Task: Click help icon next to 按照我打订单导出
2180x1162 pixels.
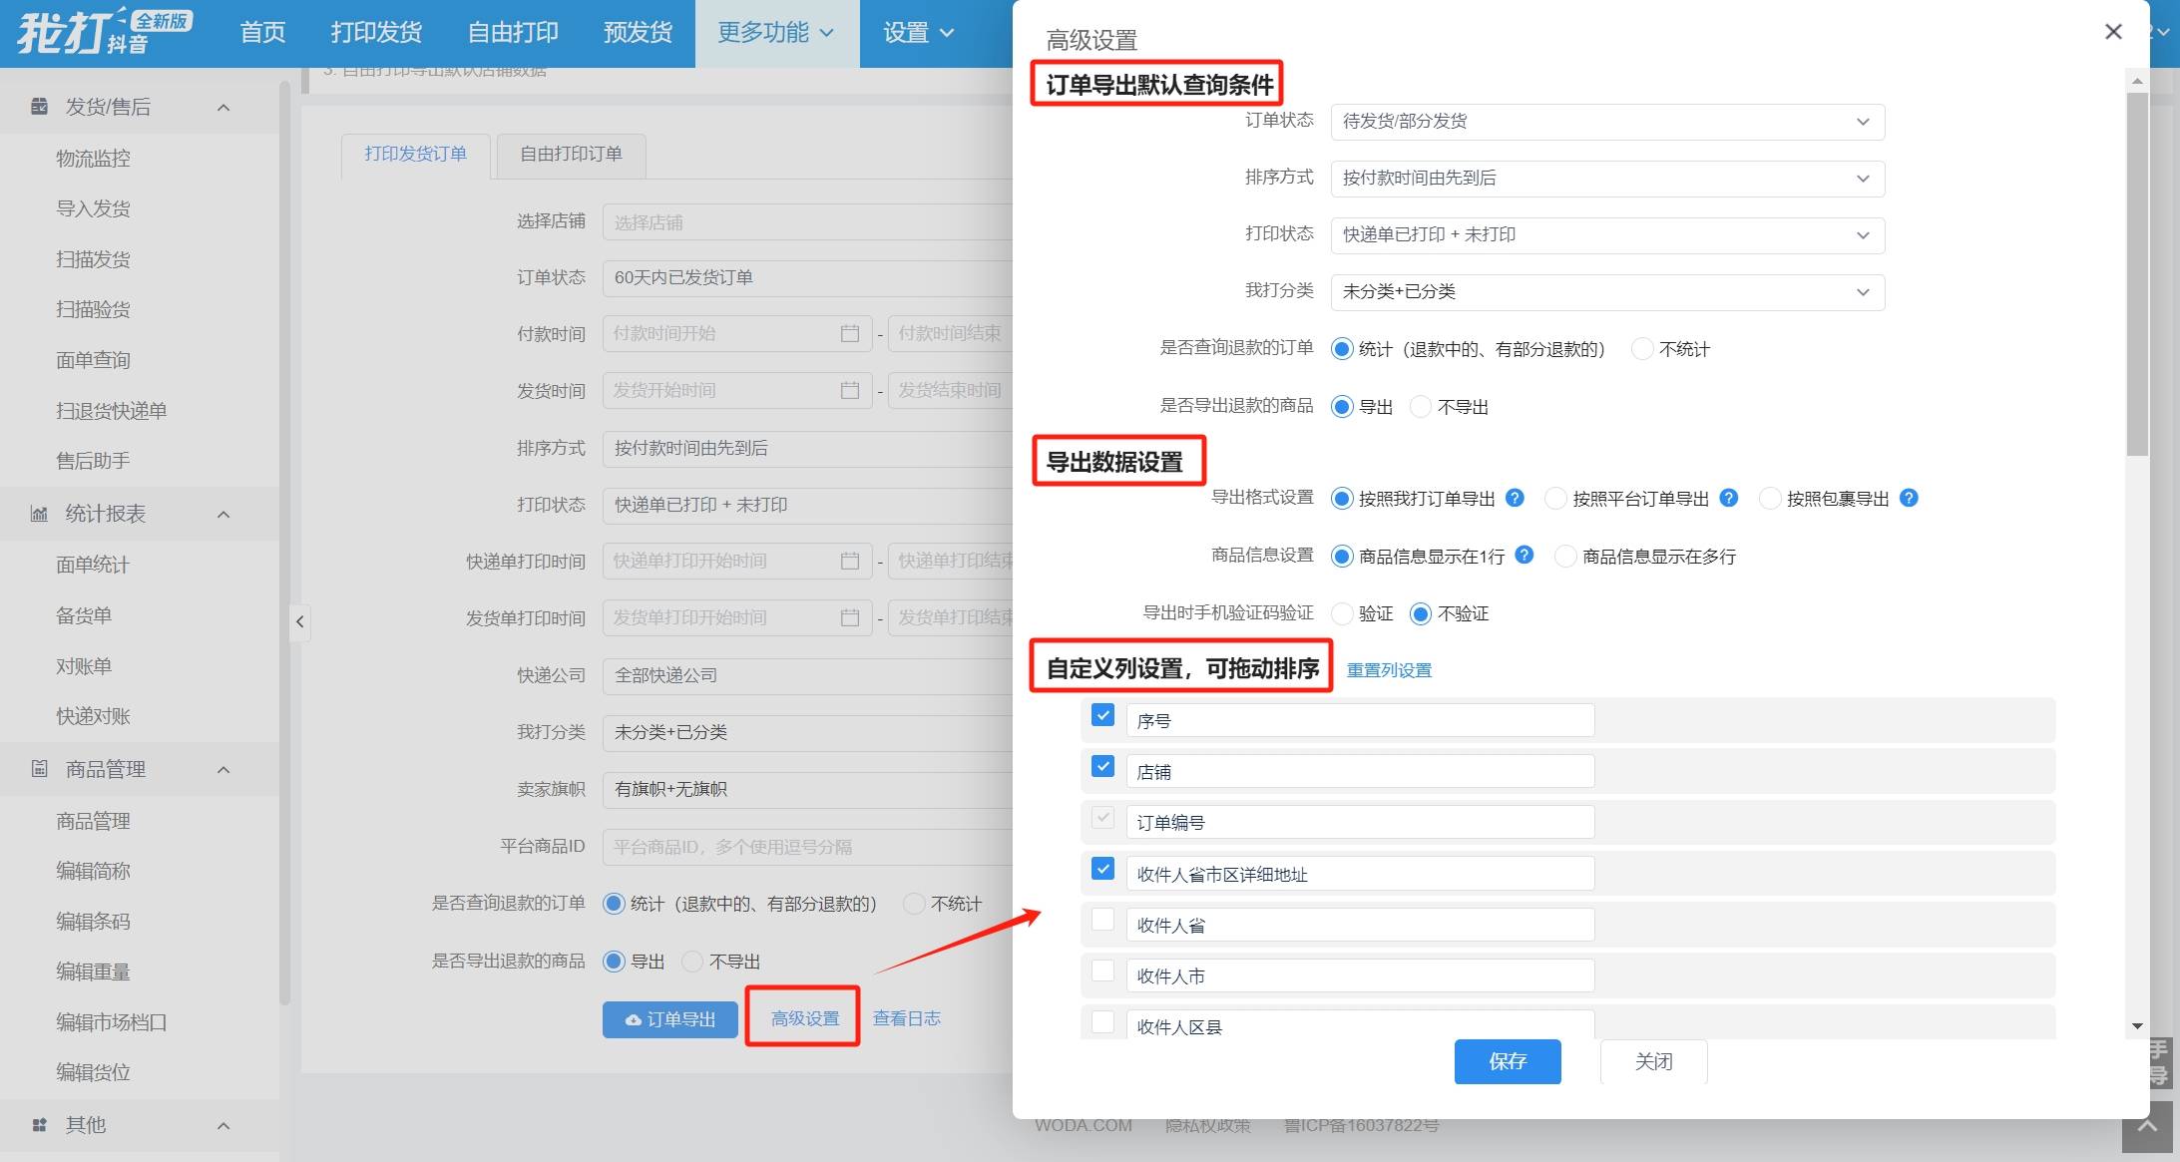Action: click(x=1515, y=498)
